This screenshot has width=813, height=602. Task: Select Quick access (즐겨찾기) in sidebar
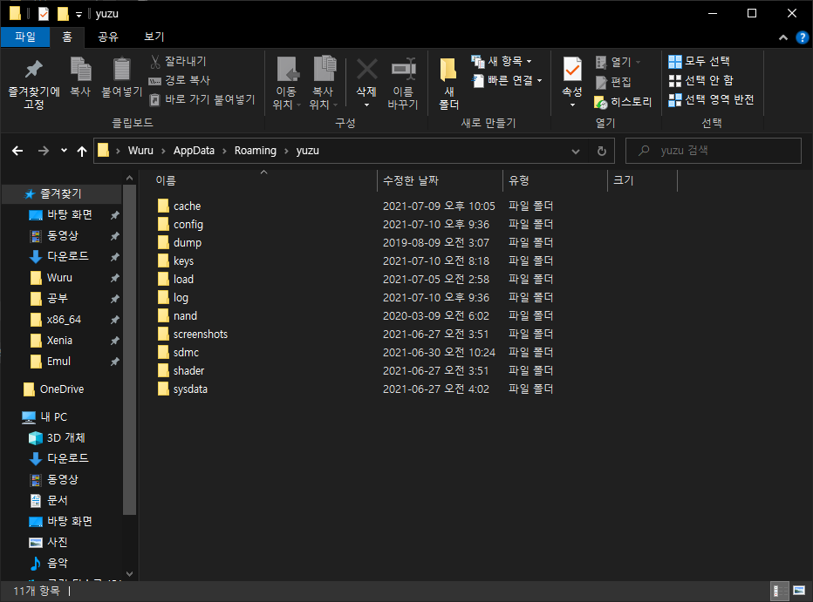[x=61, y=193]
